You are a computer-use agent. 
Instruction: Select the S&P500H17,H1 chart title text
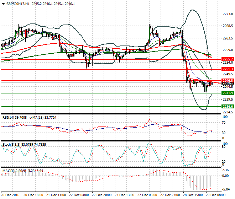tap(18, 4)
